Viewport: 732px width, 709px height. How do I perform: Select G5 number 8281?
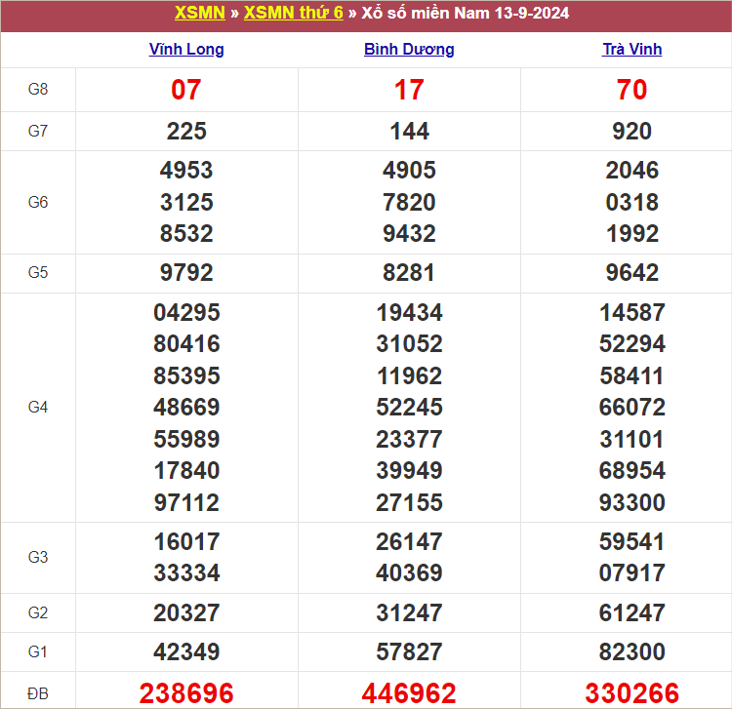tap(409, 272)
